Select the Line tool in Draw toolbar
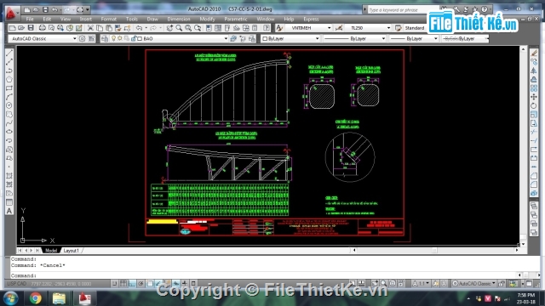Image resolution: width=545 pixels, height=306 pixels. point(9,53)
